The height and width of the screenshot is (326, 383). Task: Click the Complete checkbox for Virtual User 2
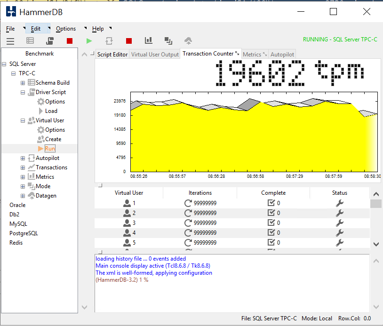(271, 213)
